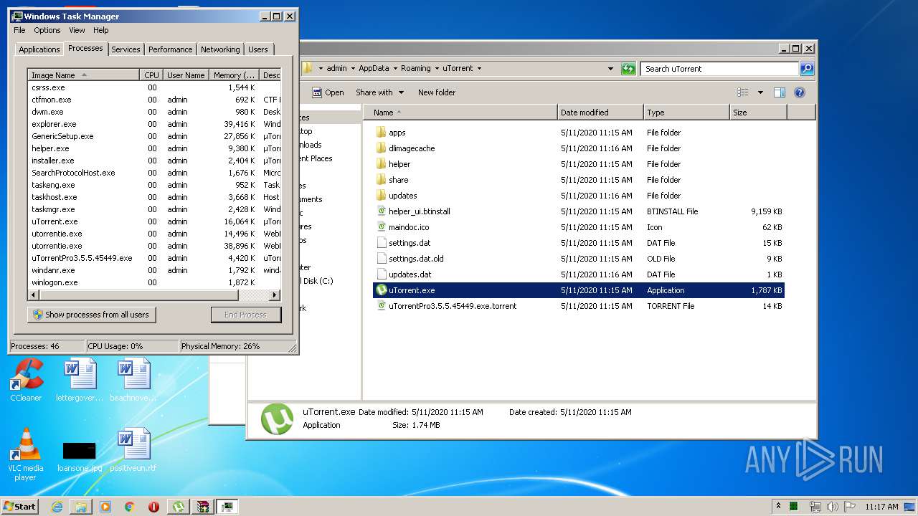This screenshot has width=918, height=516.
Task: Open the CCleaner desktop shortcut
Action: (26, 381)
